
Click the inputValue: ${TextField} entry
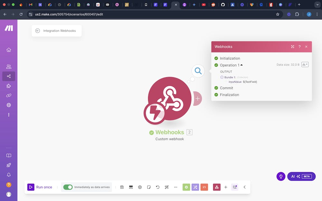[243, 82]
